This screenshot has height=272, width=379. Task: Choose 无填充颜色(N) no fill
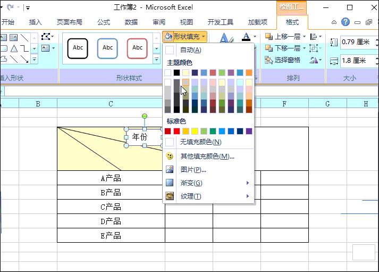coord(209,142)
